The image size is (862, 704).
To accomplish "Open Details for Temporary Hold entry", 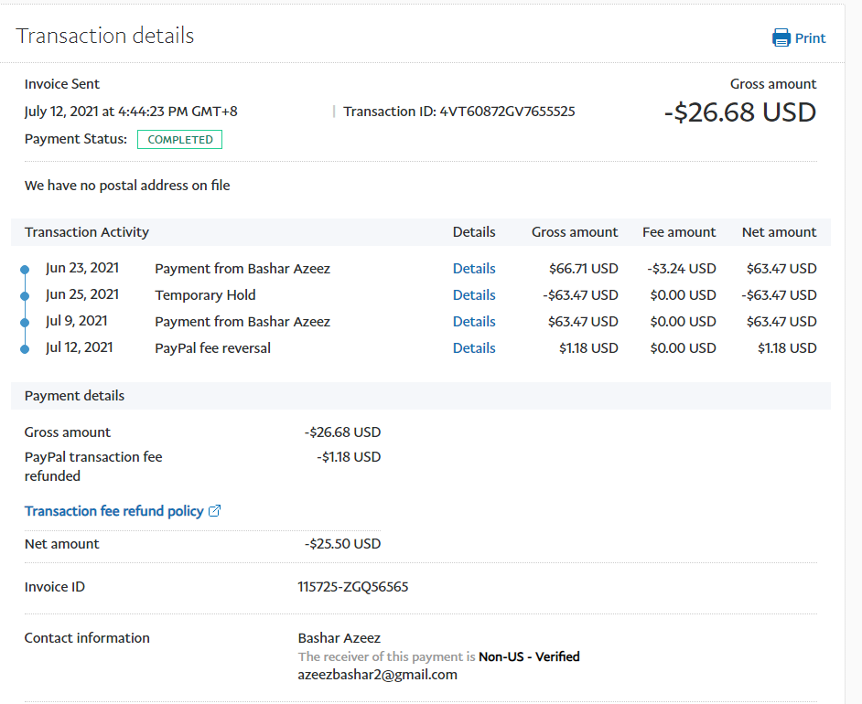I will (x=474, y=295).
